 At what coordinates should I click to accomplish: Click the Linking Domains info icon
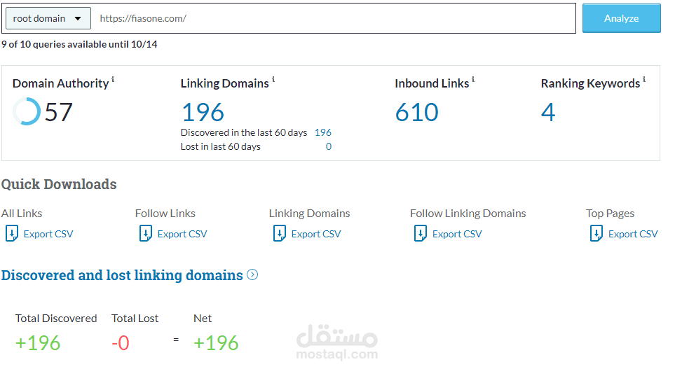coord(273,80)
